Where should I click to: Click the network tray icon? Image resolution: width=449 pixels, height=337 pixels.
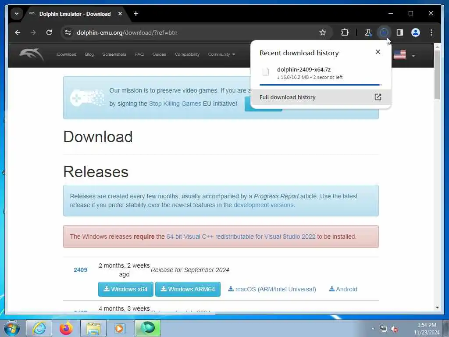click(383, 329)
